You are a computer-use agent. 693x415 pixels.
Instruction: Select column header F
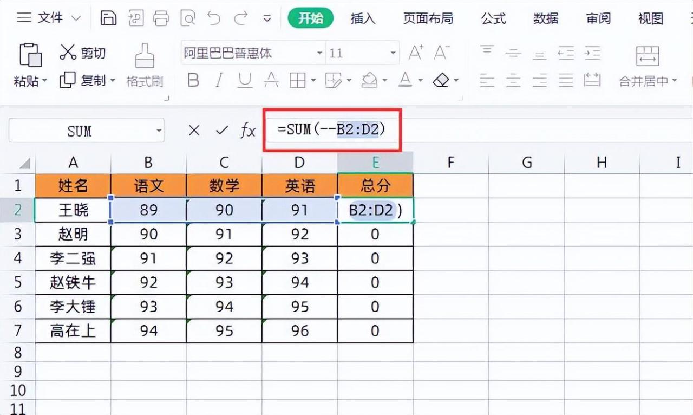pyautogui.click(x=450, y=163)
